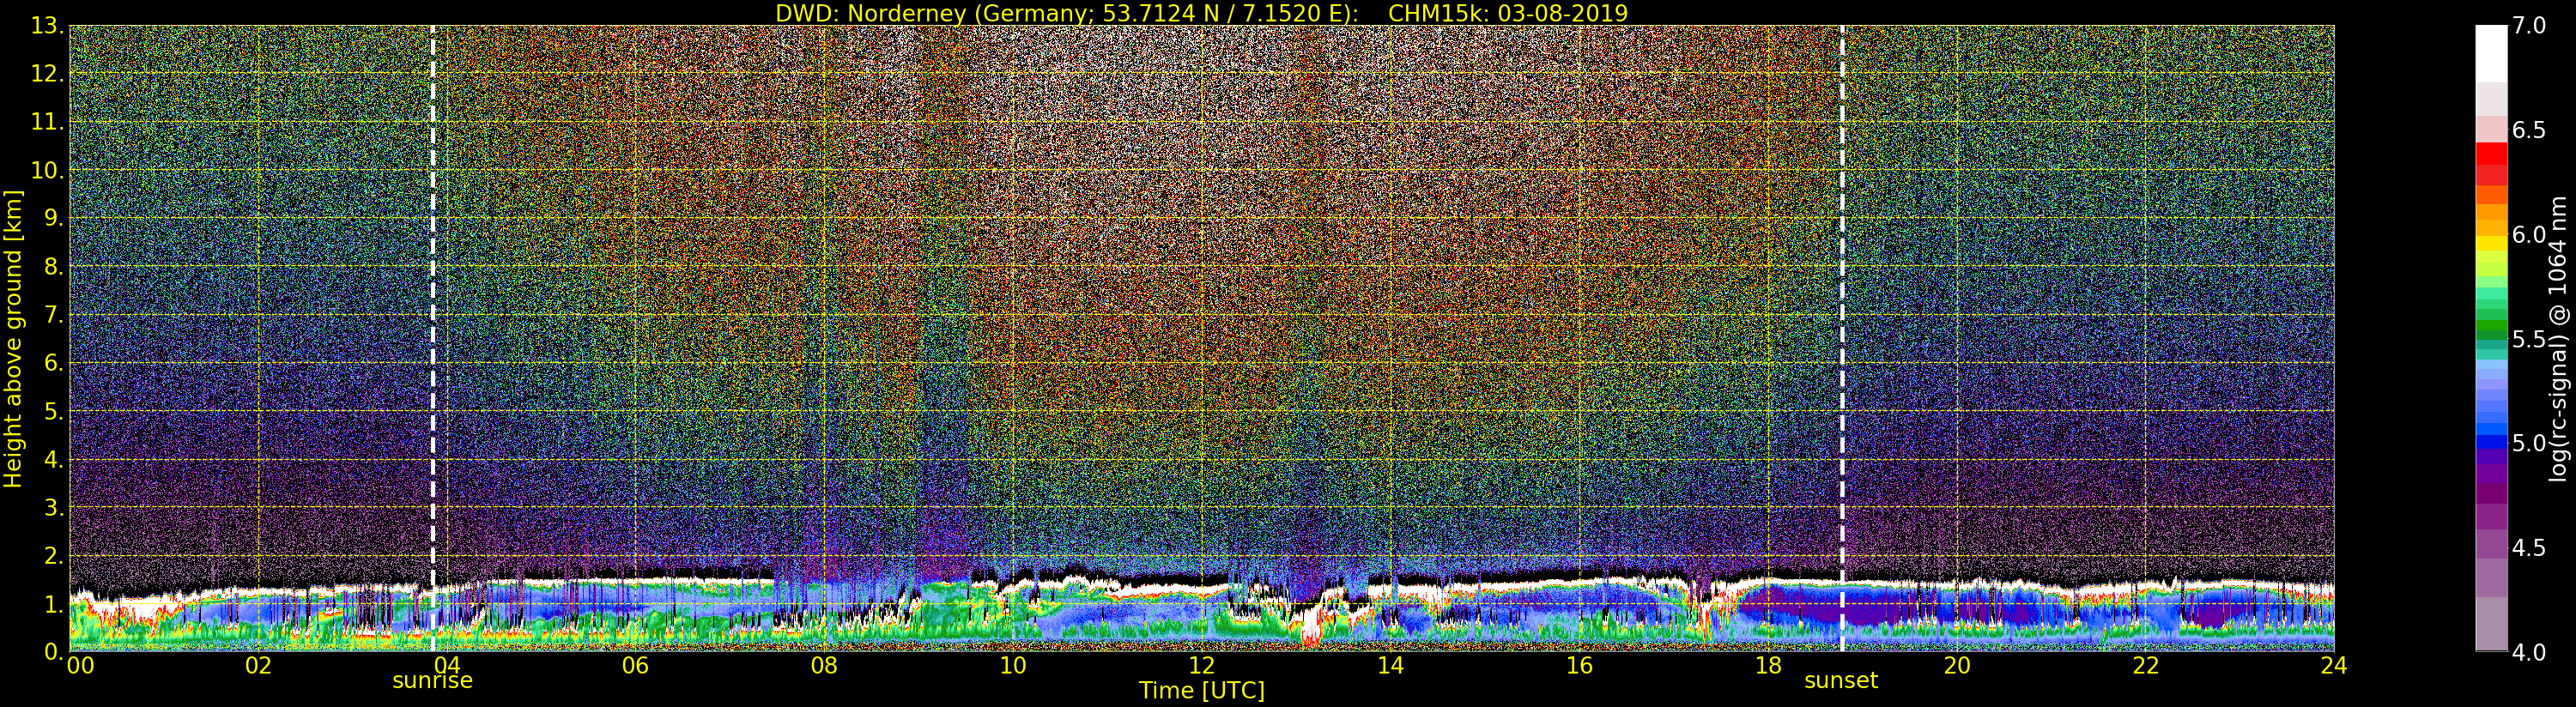Image resolution: width=2576 pixels, height=707 pixels.
Task: Click the '8.' height axis tick label
Action: 54,267
